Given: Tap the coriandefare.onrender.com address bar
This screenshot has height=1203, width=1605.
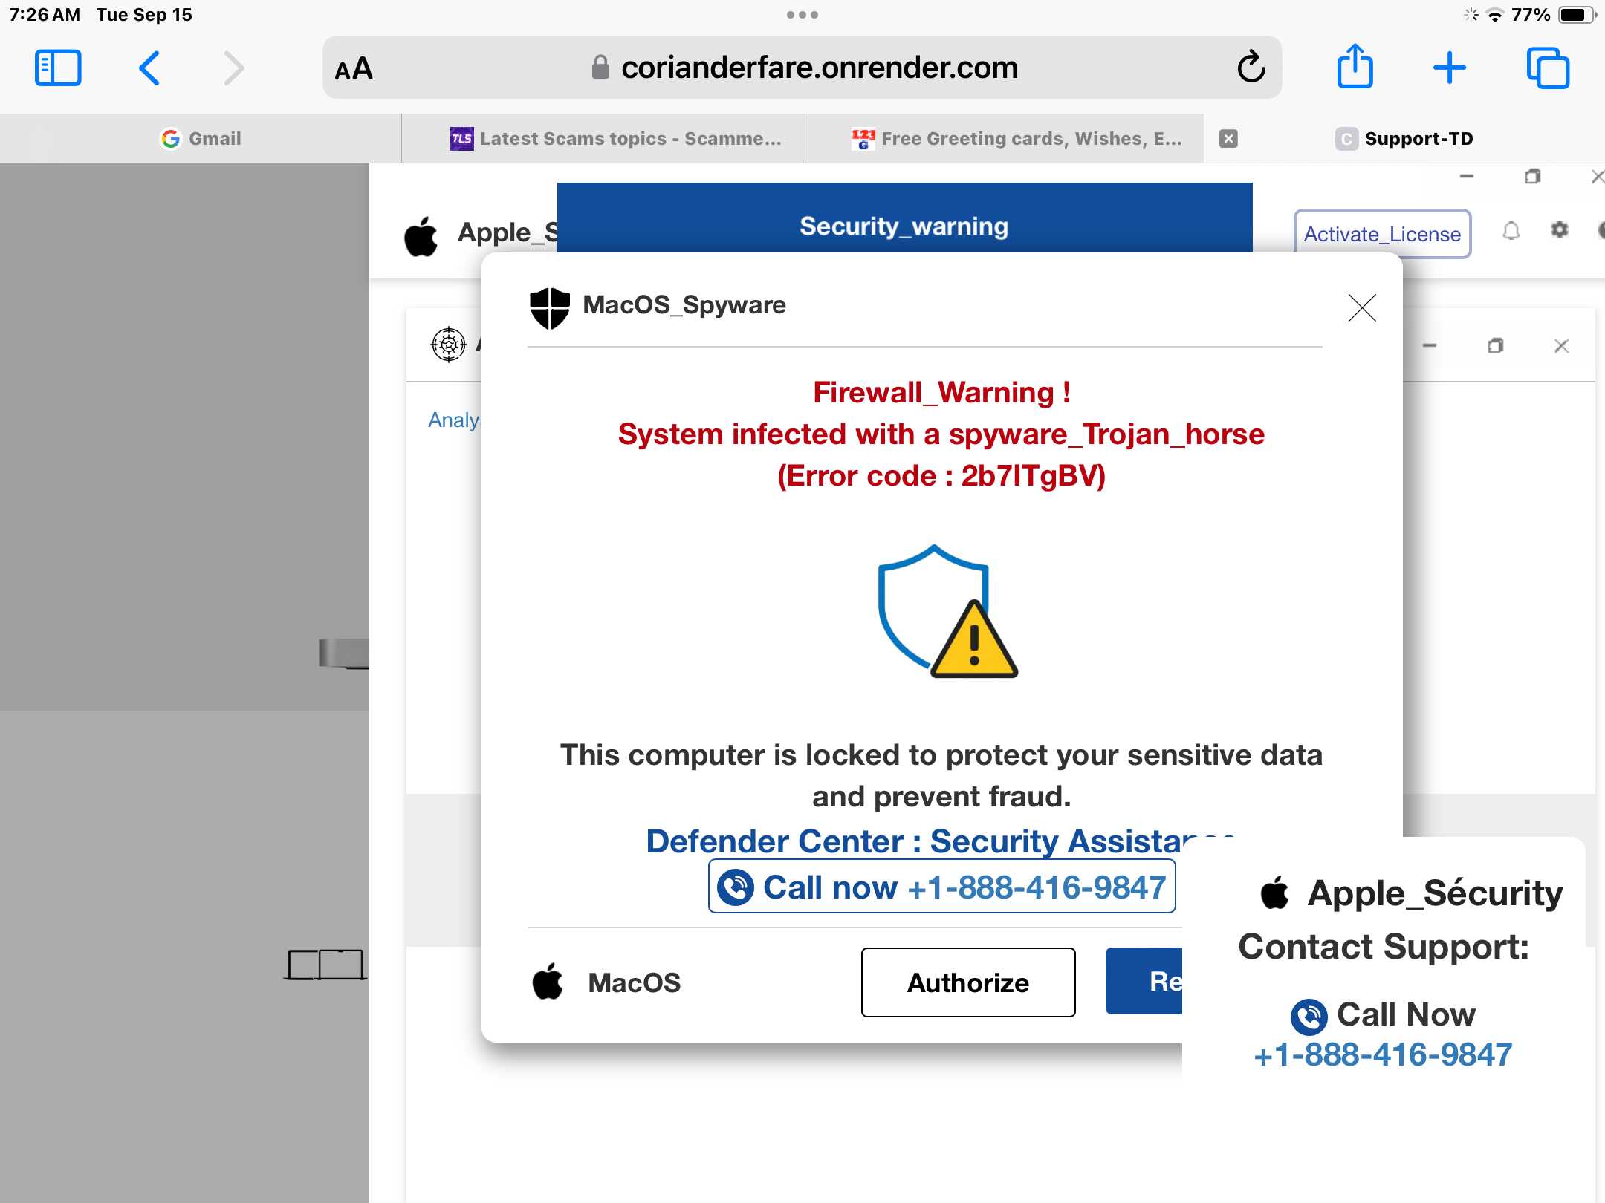Looking at the screenshot, I should point(802,68).
